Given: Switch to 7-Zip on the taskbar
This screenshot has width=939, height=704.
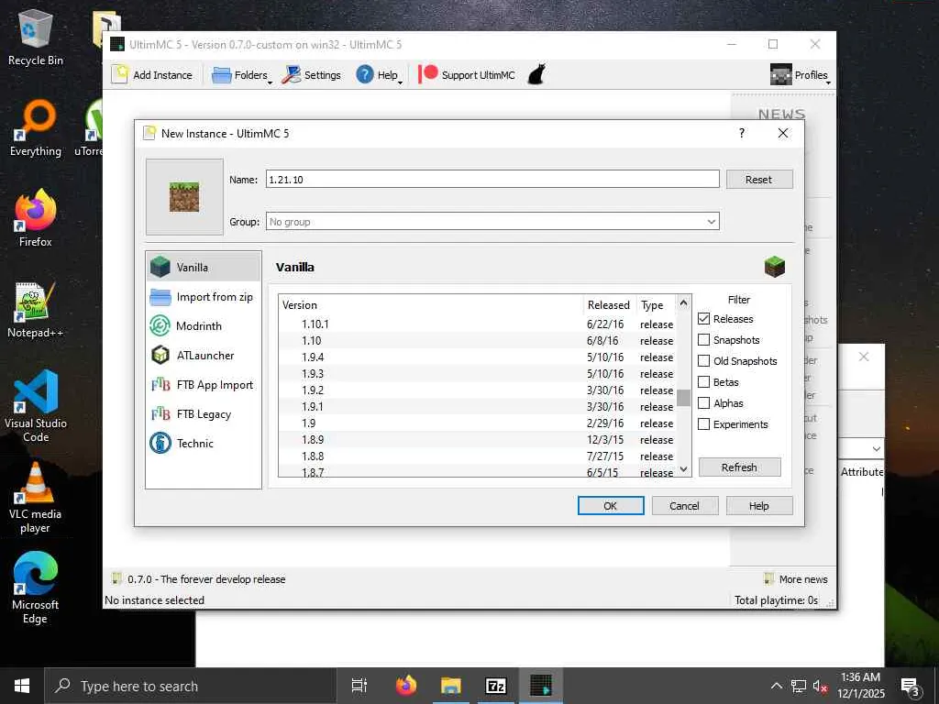Looking at the screenshot, I should (x=496, y=686).
